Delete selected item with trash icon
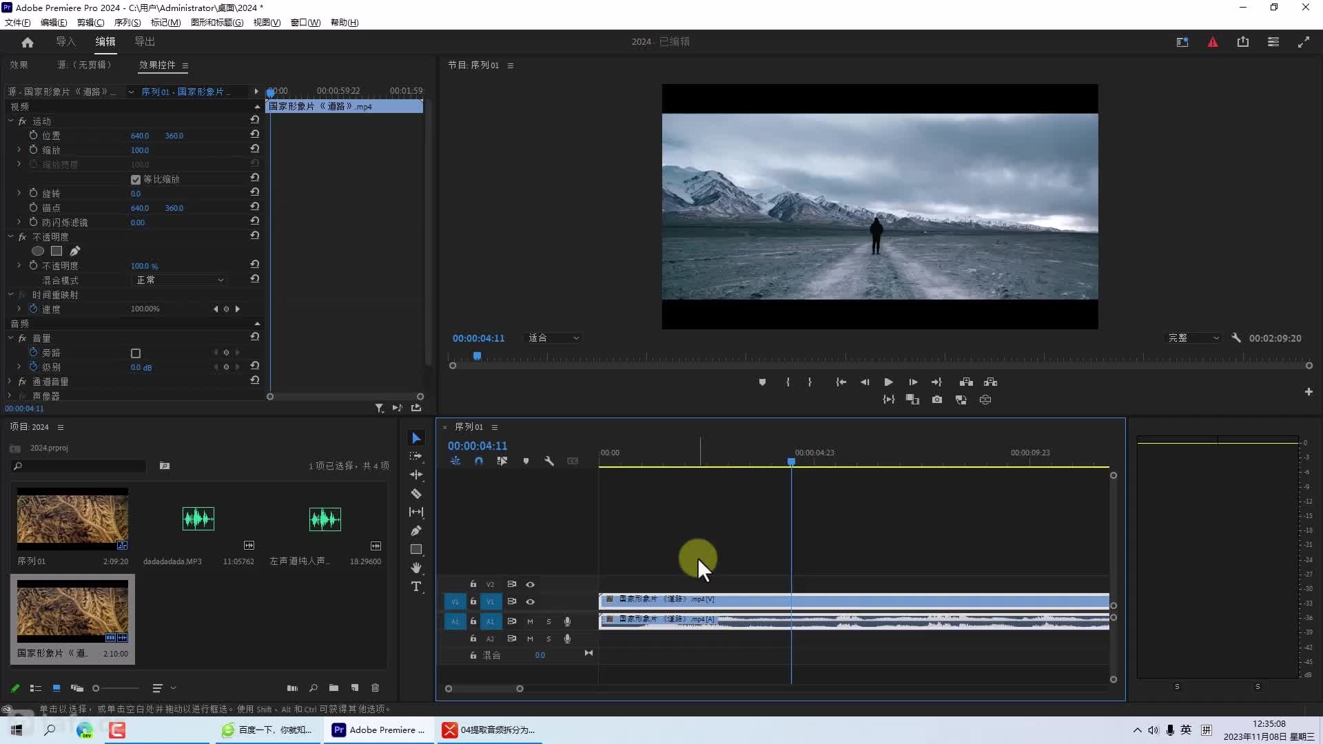 click(x=376, y=688)
